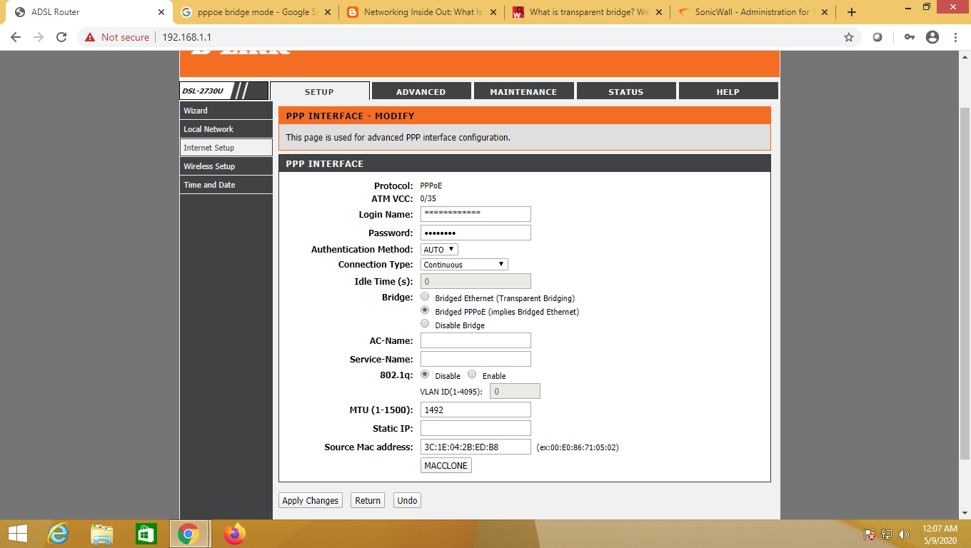971x548 pixels.
Task: Switch to the ADVANCED tab
Action: click(x=421, y=91)
